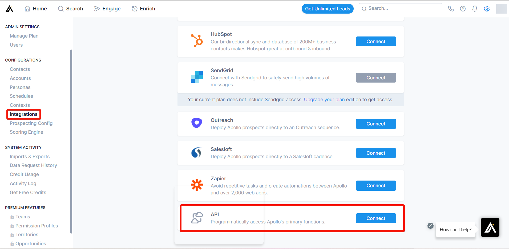This screenshot has width=509, height=249.
Task: Go to the Engage menu
Action: click(x=107, y=9)
